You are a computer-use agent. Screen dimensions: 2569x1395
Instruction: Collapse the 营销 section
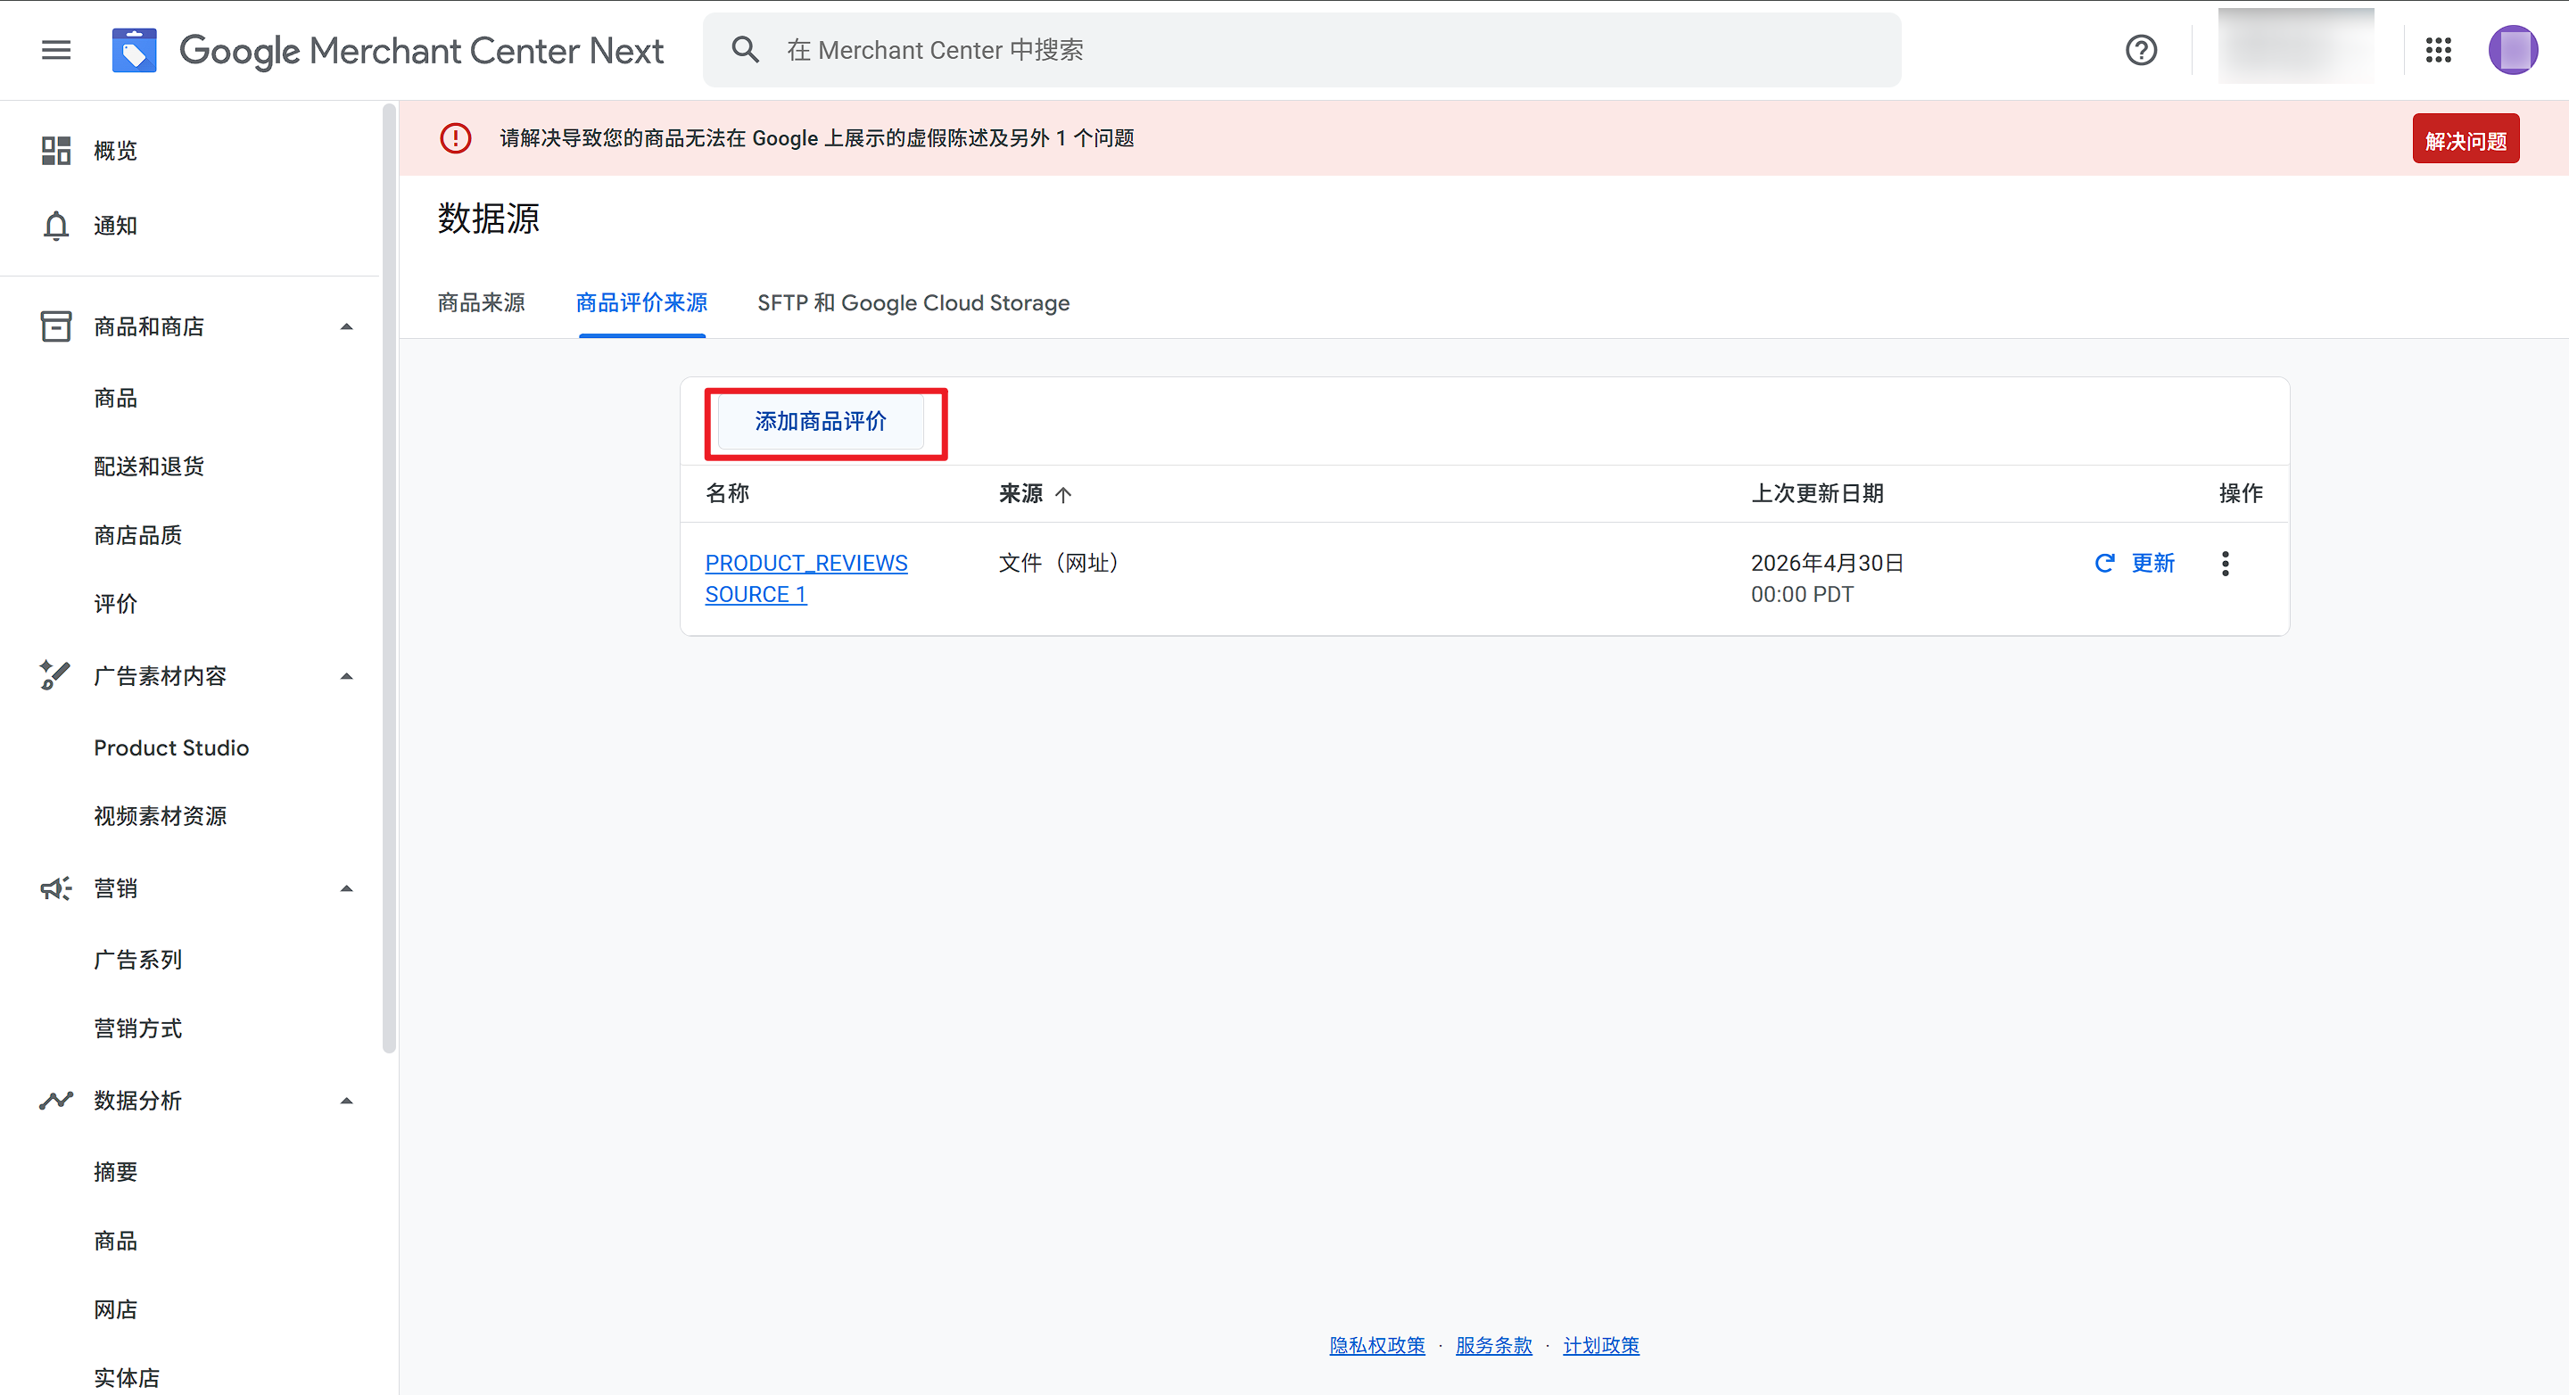click(x=346, y=888)
